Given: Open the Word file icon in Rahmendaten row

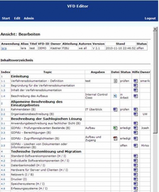Looking at the screenshot, I should pos(115,110).
